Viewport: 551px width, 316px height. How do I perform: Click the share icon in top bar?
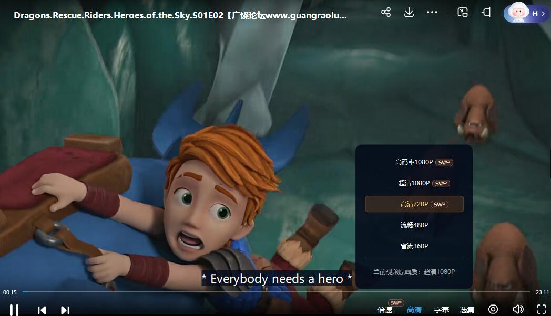(386, 12)
